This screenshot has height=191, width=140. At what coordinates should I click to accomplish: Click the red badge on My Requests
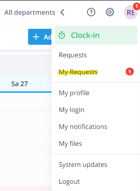[x=130, y=72]
